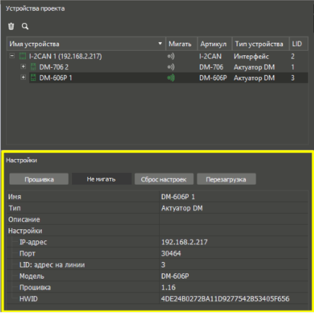Sort by the 'Артикул' column header
The height and width of the screenshot is (313, 314).
214,44
